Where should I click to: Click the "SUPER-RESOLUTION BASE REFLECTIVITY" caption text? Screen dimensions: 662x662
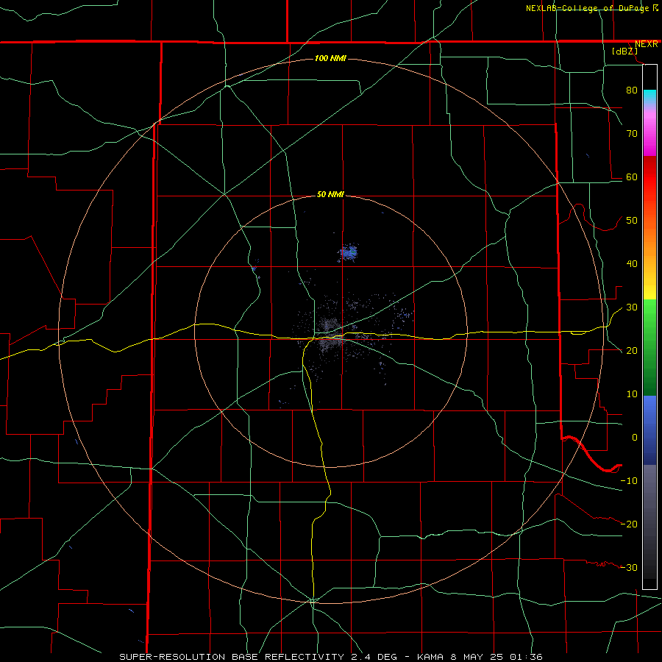(x=232, y=657)
